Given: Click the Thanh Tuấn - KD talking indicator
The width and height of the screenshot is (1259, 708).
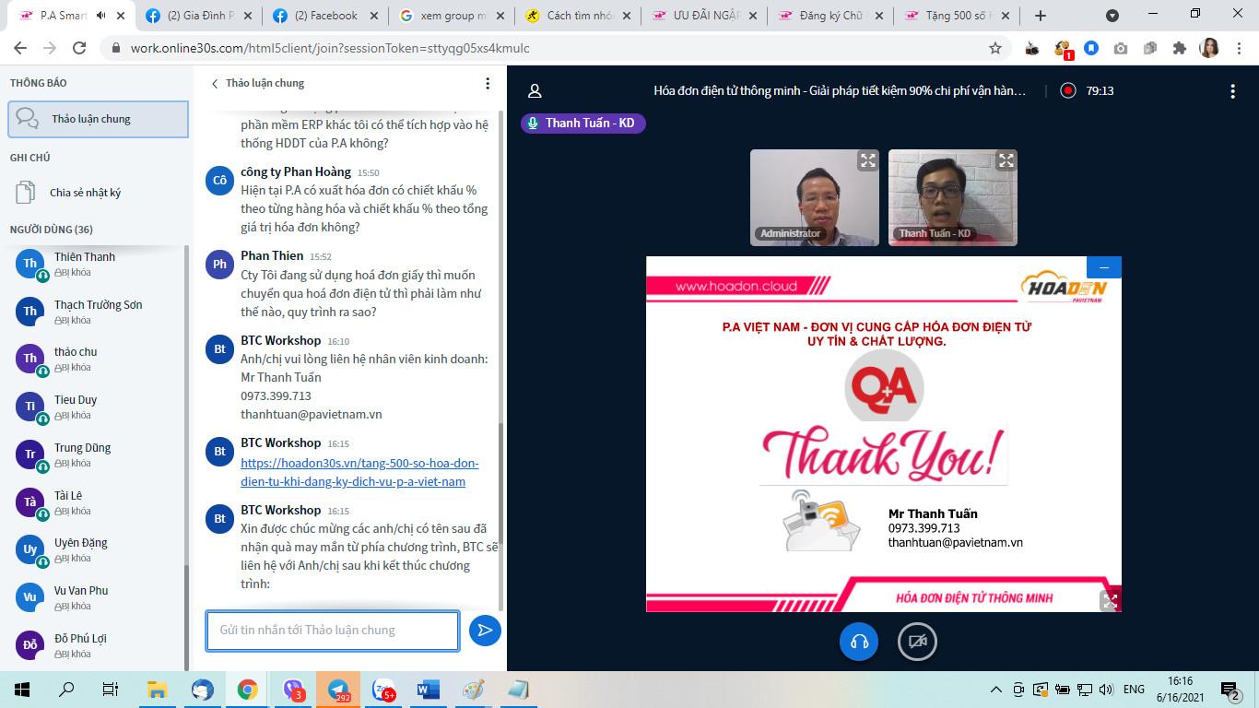Looking at the screenshot, I should click(582, 123).
